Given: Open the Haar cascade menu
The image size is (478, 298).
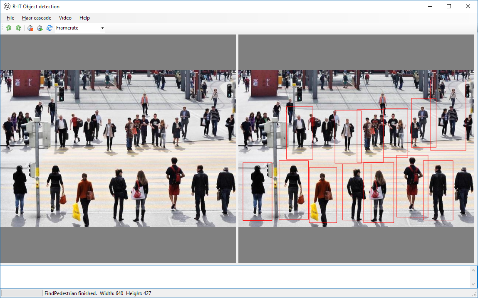Looking at the screenshot, I should 37,18.
